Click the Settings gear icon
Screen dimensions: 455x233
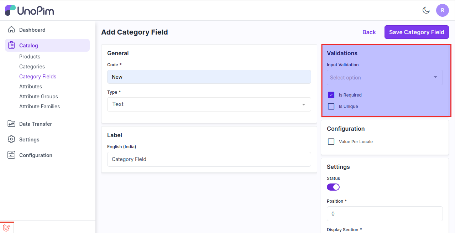tap(11, 139)
